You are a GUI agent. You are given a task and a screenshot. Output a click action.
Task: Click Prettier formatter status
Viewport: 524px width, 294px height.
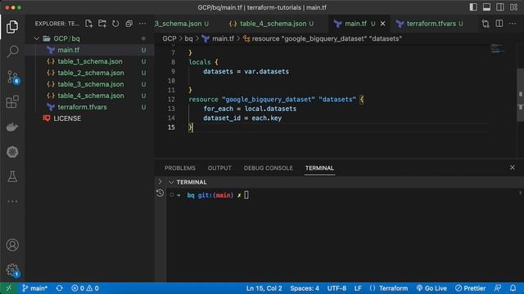(x=470, y=288)
